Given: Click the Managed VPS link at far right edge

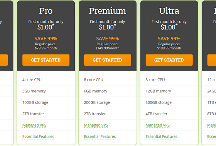Looking at the screenshot, I should coord(212,125).
